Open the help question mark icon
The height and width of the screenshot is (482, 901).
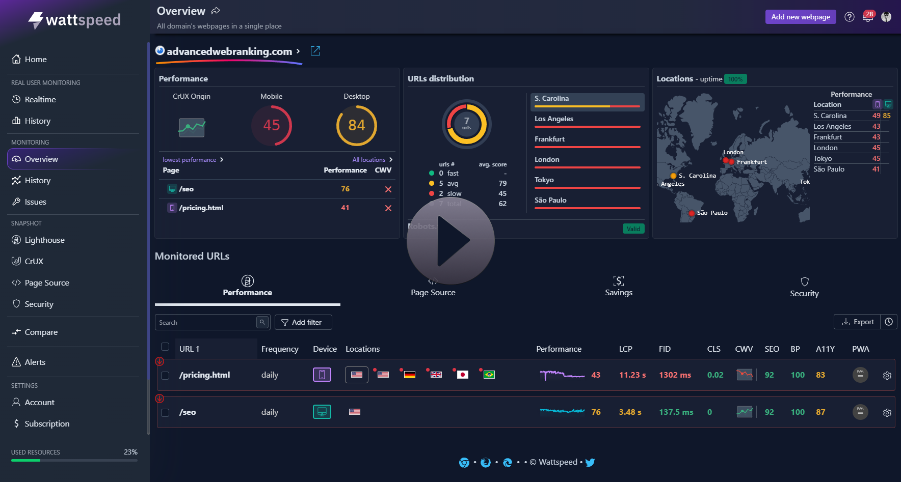[849, 17]
